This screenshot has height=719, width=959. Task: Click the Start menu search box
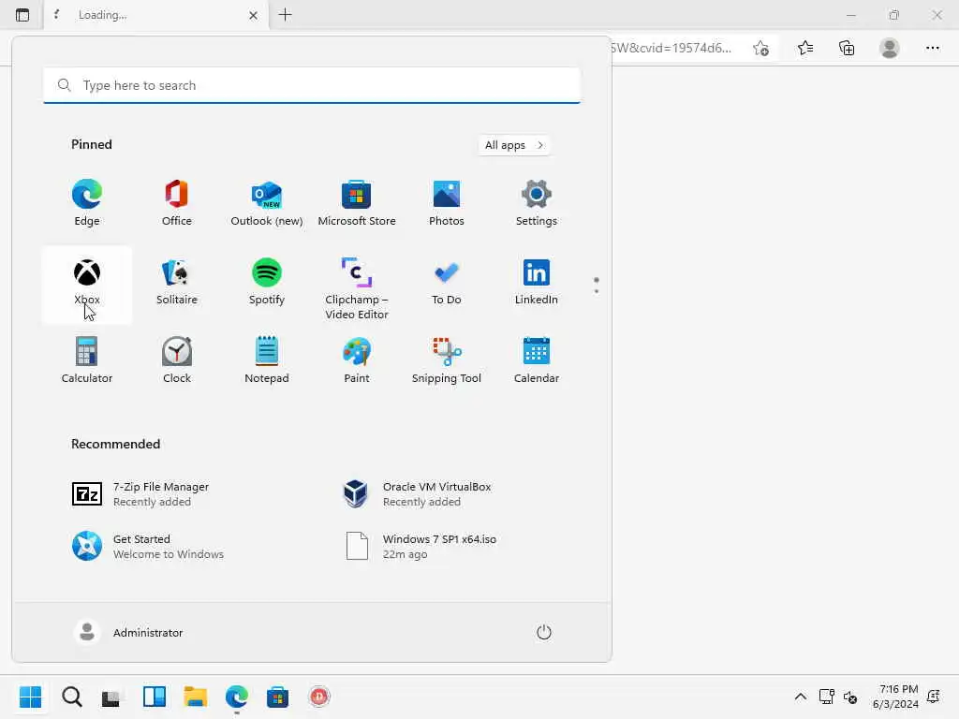pos(312,85)
